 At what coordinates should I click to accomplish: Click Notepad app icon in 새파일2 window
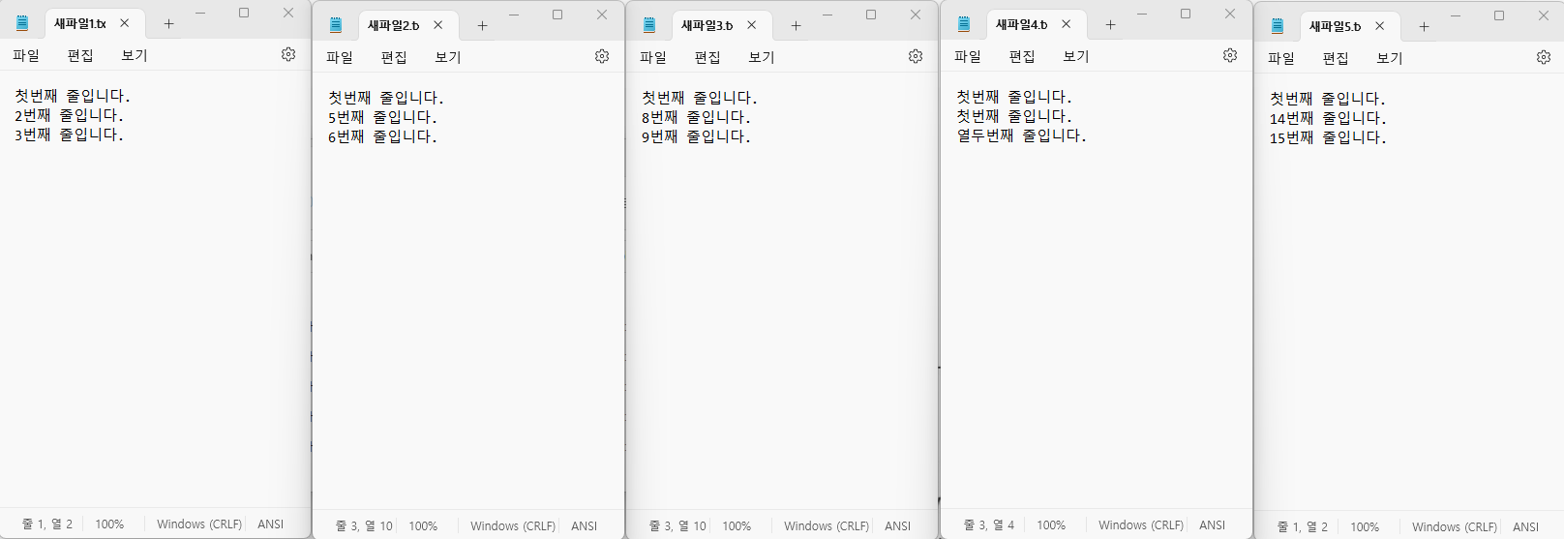click(336, 25)
